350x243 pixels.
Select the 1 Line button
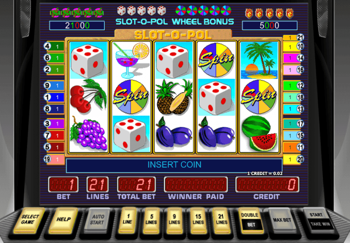[127, 219]
